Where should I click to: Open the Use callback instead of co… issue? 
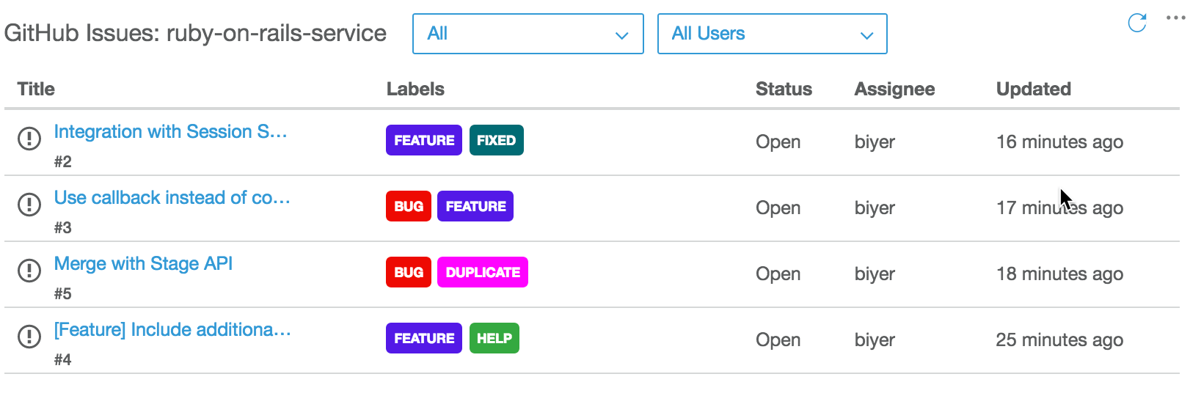coord(172,198)
